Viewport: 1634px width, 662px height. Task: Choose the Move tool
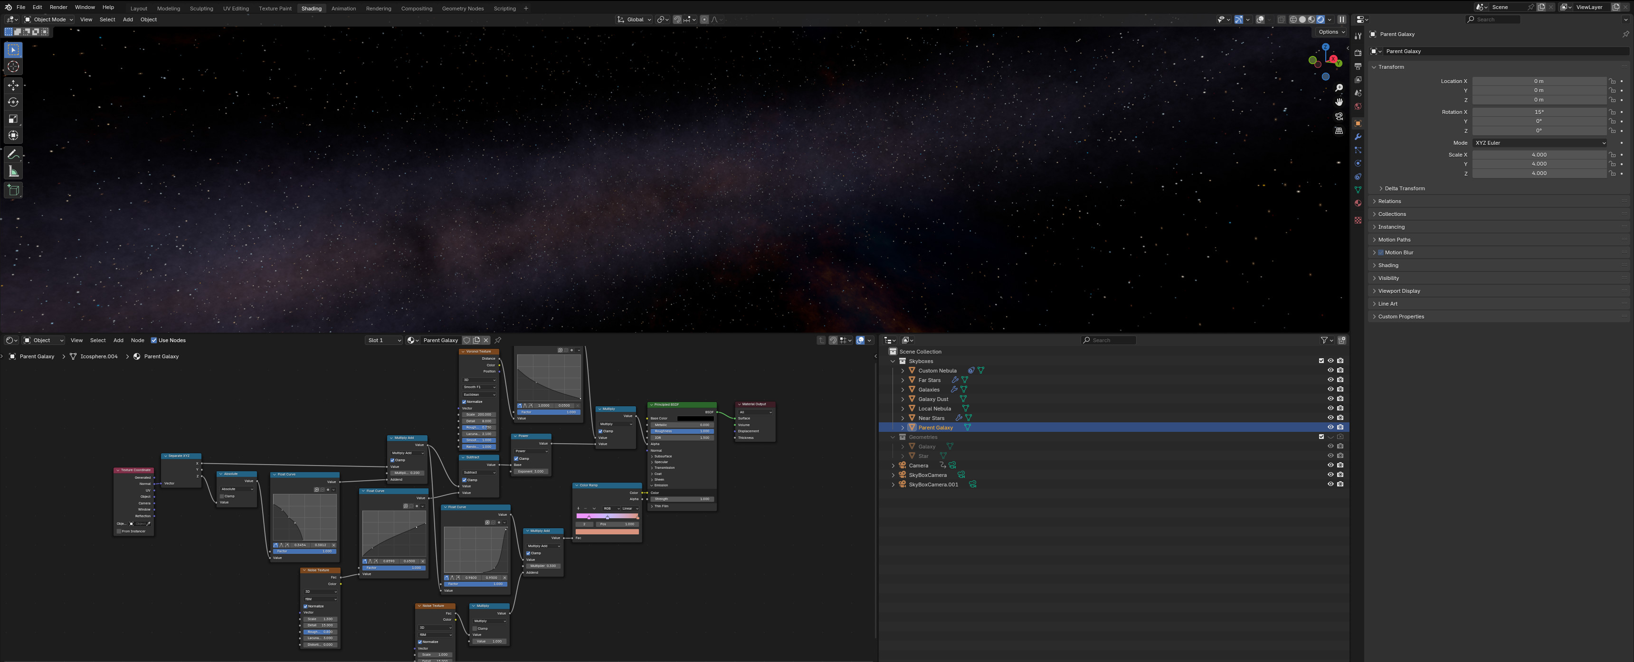tap(13, 85)
